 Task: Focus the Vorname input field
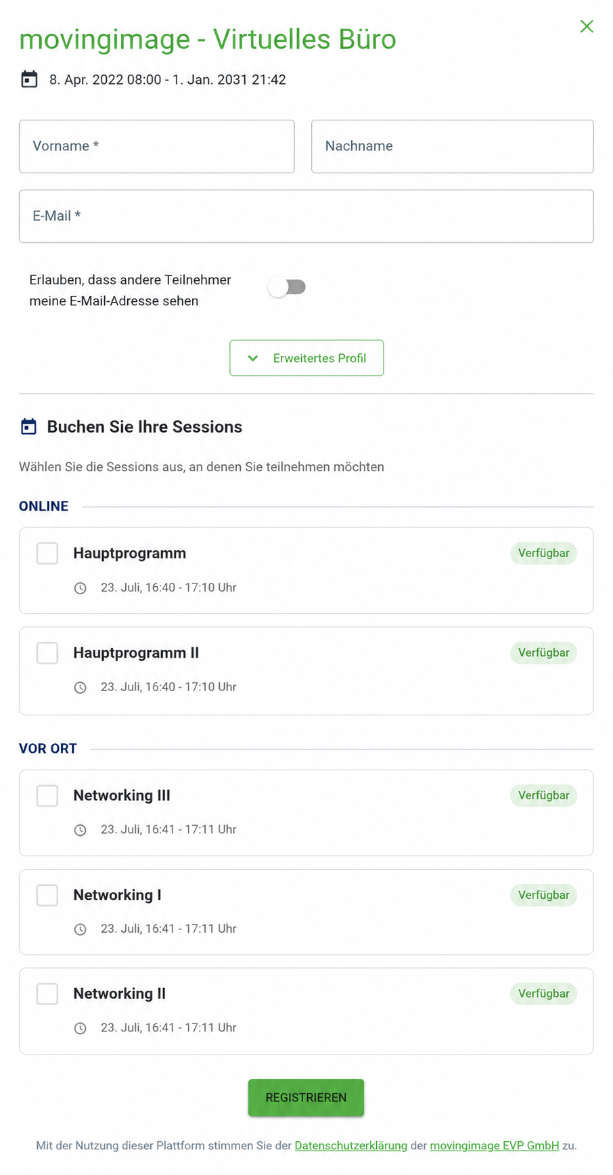click(157, 146)
